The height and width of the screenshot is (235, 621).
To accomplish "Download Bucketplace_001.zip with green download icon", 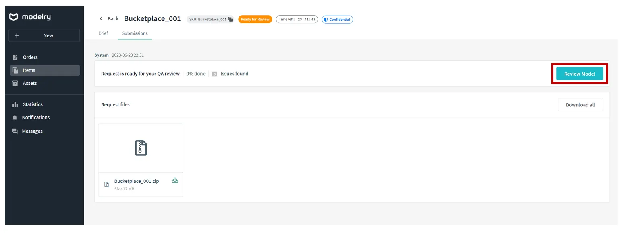I will 175,180.
